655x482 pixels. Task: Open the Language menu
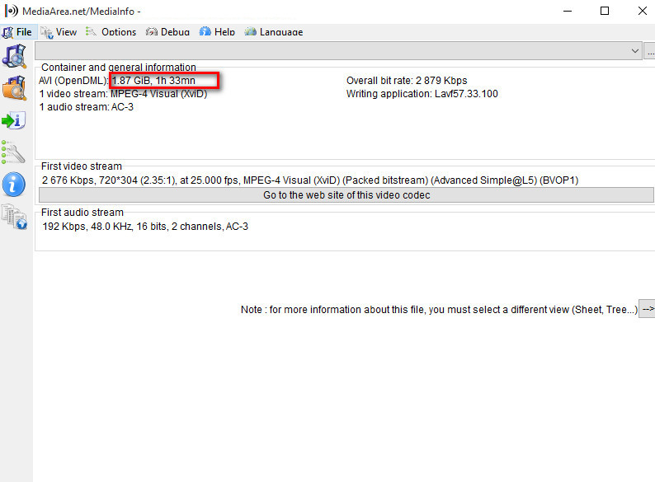coord(274,32)
